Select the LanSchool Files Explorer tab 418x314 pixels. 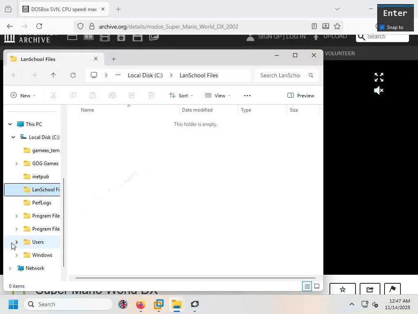pos(54,59)
